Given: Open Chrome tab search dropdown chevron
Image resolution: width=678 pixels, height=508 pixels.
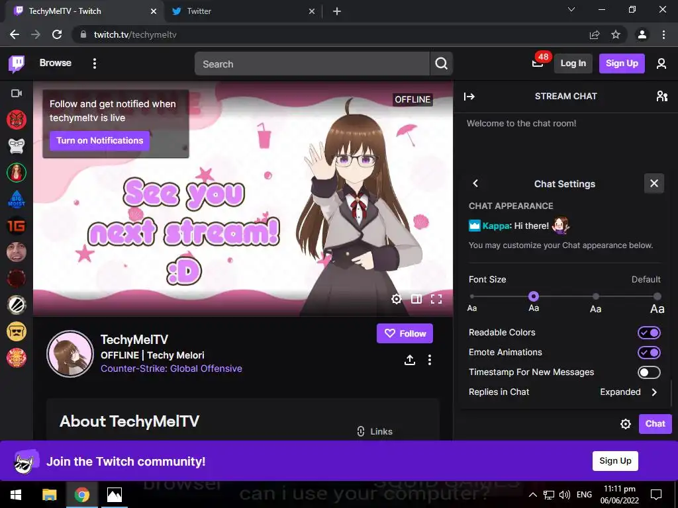Looking at the screenshot, I should (571, 9).
